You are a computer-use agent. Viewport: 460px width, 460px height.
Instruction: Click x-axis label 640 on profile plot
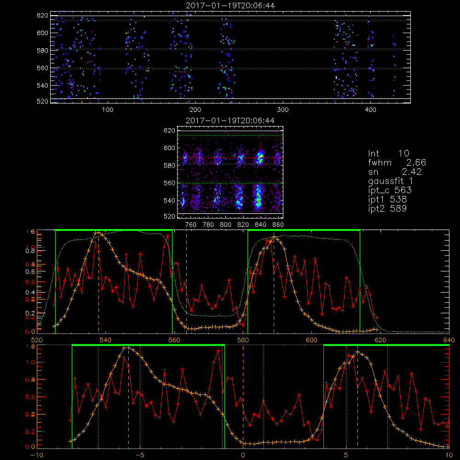449,340
